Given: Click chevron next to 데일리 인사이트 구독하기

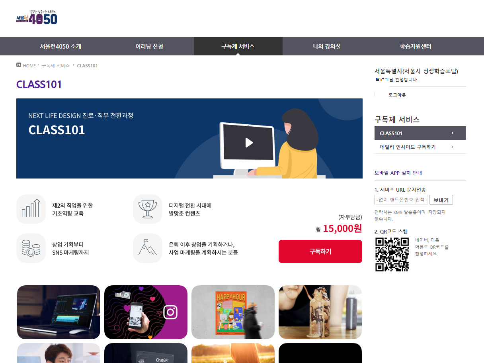Looking at the screenshot, I should [453, 147].
